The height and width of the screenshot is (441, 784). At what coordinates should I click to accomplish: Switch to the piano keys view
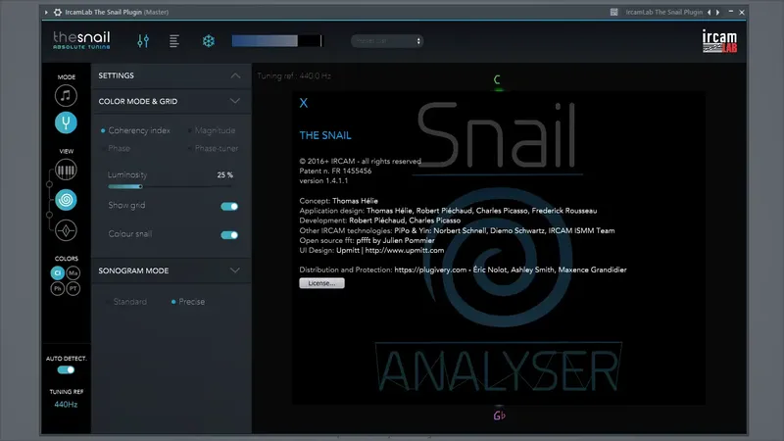[x=66, y=170]
